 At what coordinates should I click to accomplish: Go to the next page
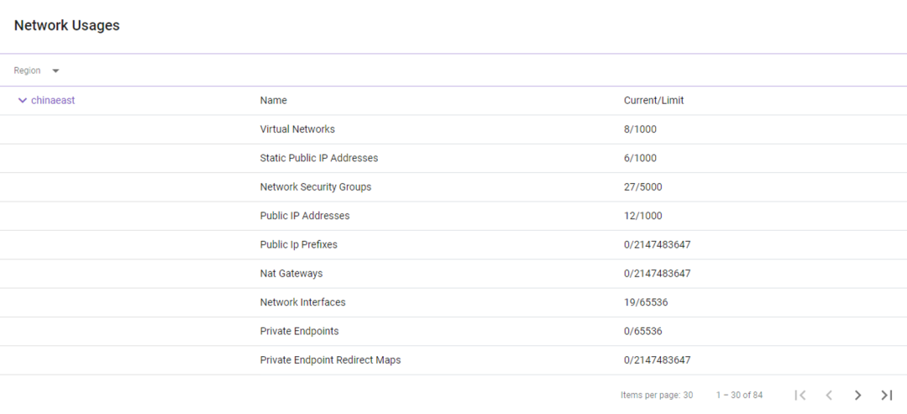tap(857, 395)
